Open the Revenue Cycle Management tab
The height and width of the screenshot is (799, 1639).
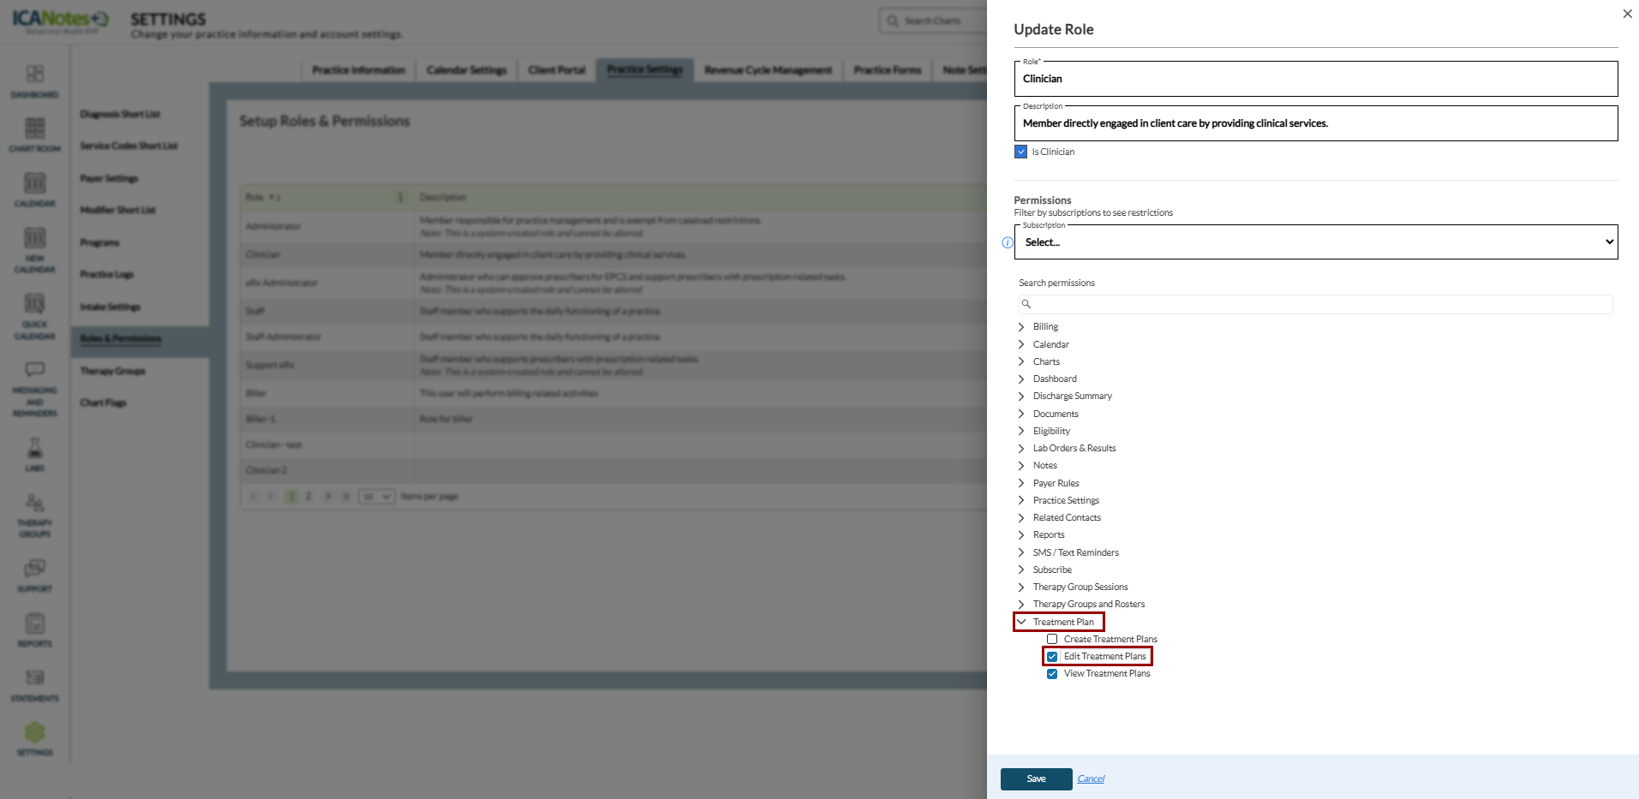[x=768, y=70]
